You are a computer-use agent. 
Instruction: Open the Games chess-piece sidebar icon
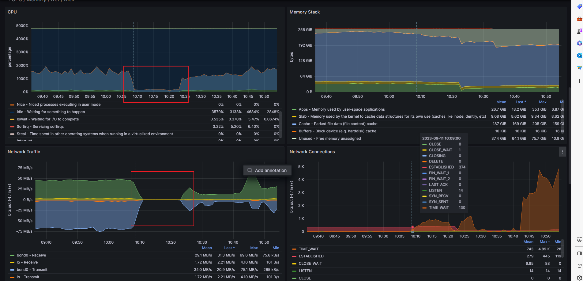pyautogui.click(x=579, y=31)
